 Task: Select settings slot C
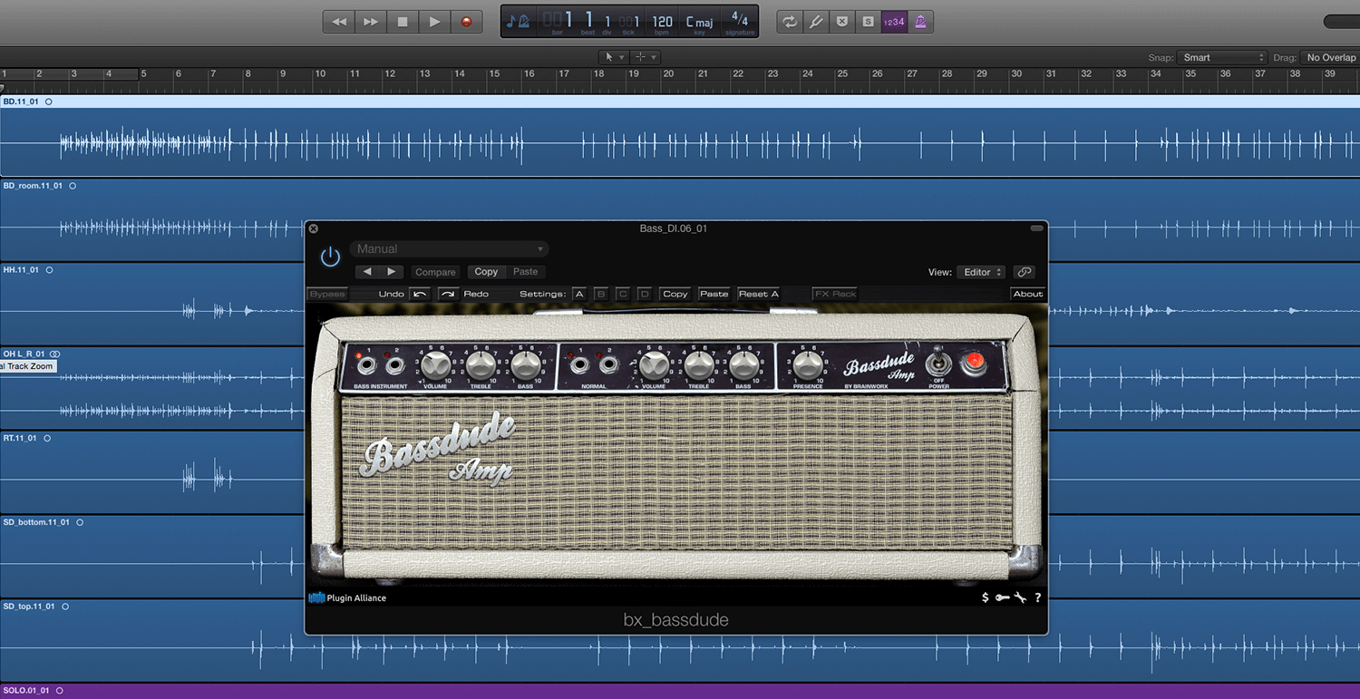click(623, 294)
